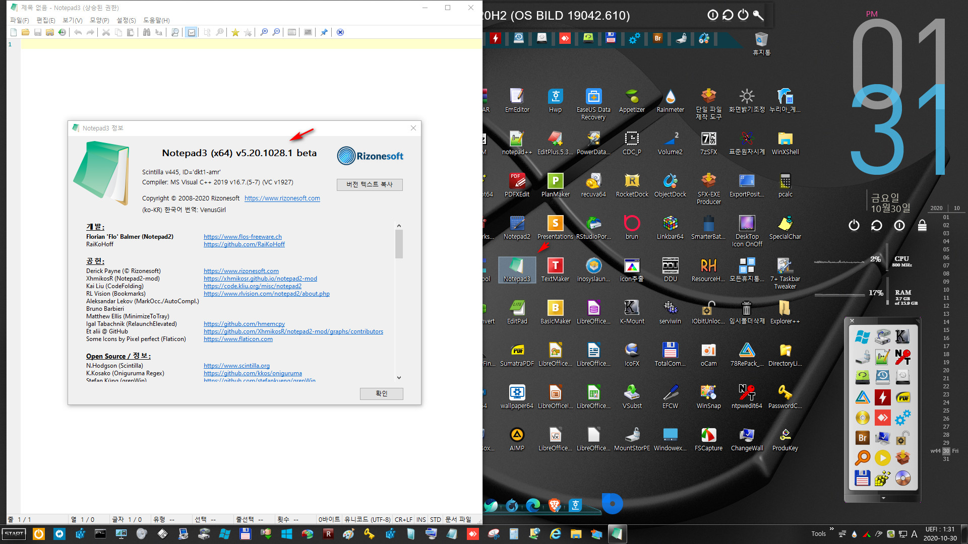Open the EmEditor desktop icon

click(x=517, y=101)
